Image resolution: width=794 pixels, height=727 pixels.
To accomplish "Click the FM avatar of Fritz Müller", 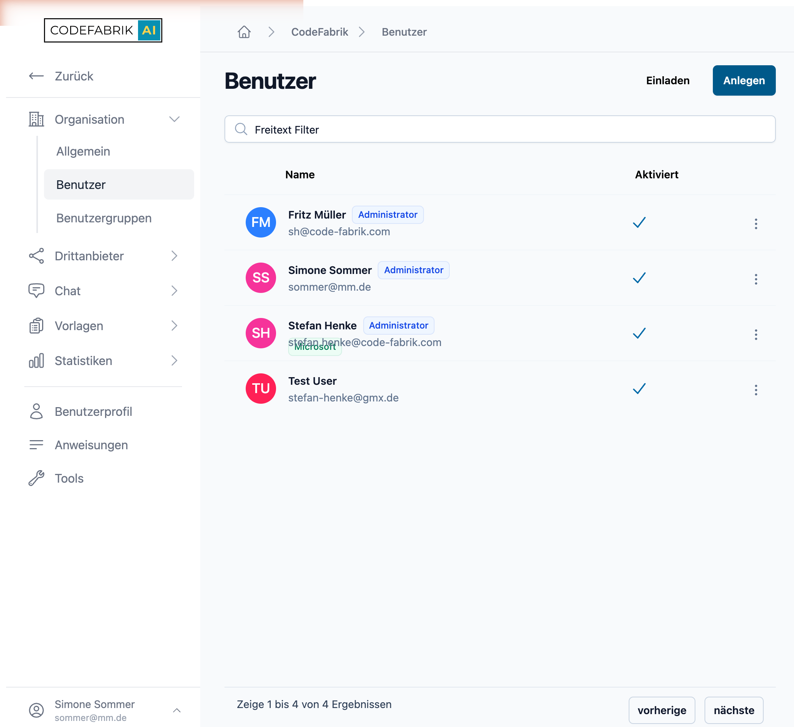I will click(261, 222).
